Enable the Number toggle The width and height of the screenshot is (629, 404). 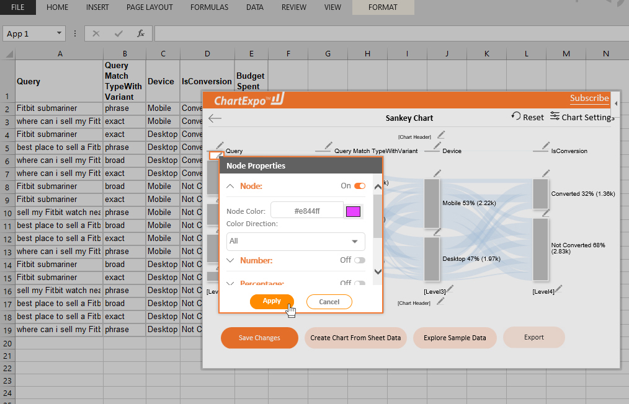(360, 260)
